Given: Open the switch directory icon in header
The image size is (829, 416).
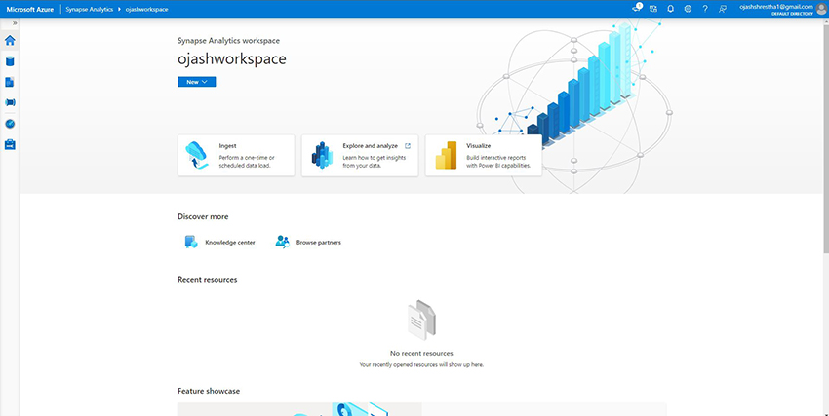Looking at the screenshot, I should [653, 9].
